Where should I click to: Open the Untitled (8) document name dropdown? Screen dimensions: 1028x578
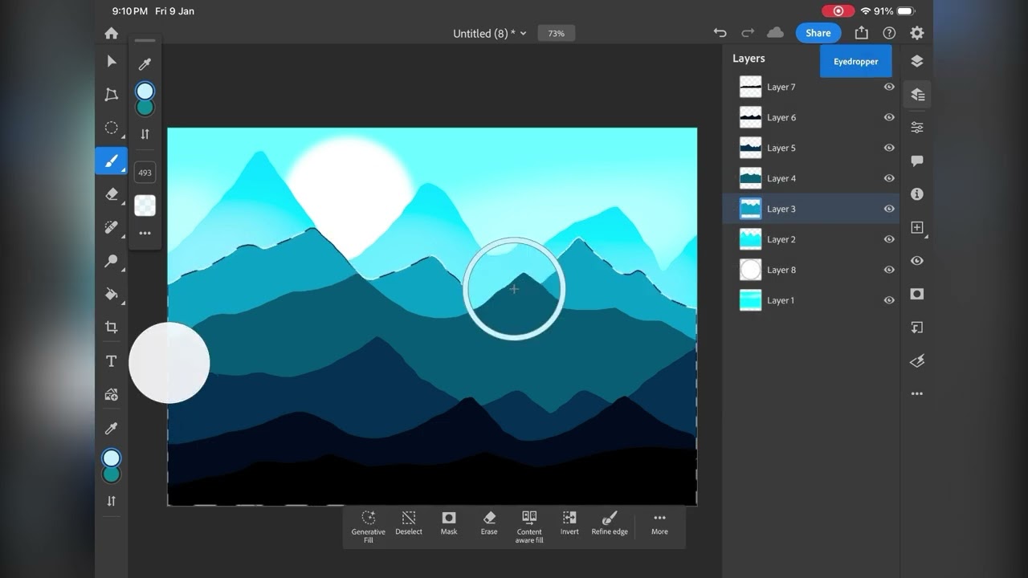[x=490, y=34]
